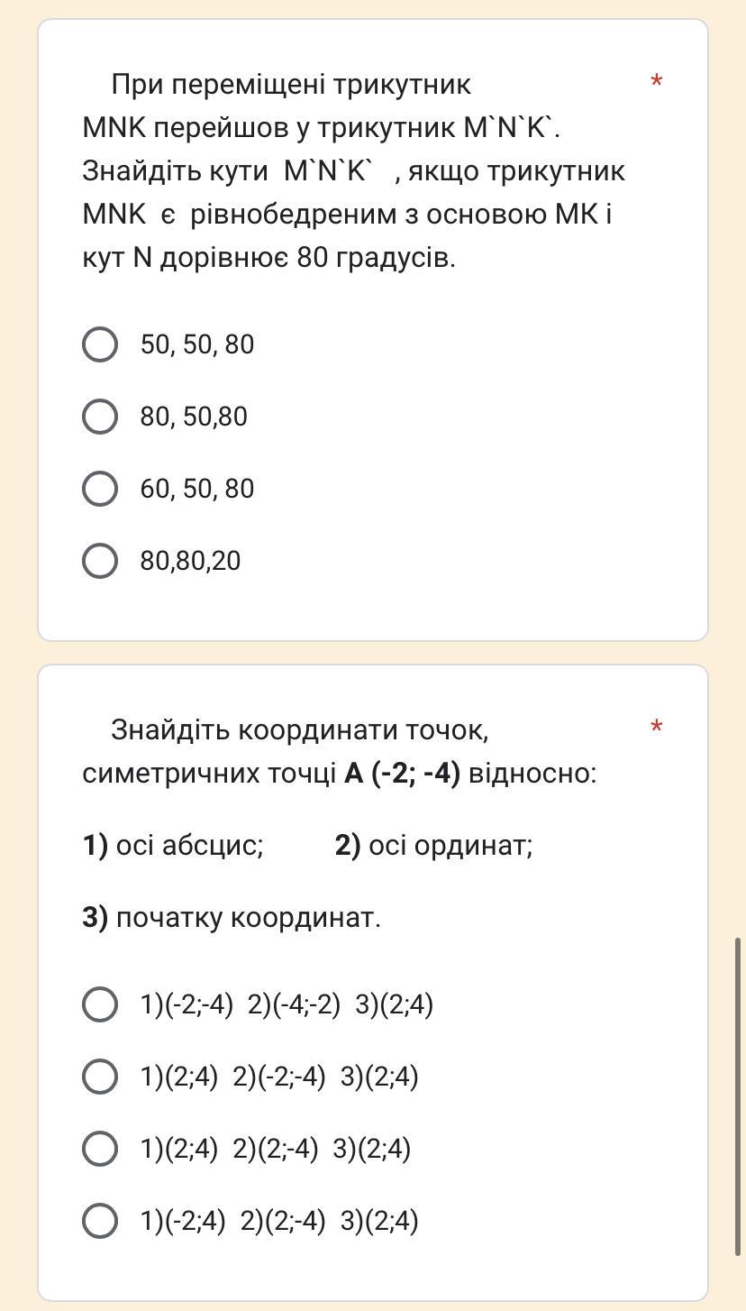Choose the radio circle beside "80, 50,80"
The image size is (746, 1311).
pos(100,417)
